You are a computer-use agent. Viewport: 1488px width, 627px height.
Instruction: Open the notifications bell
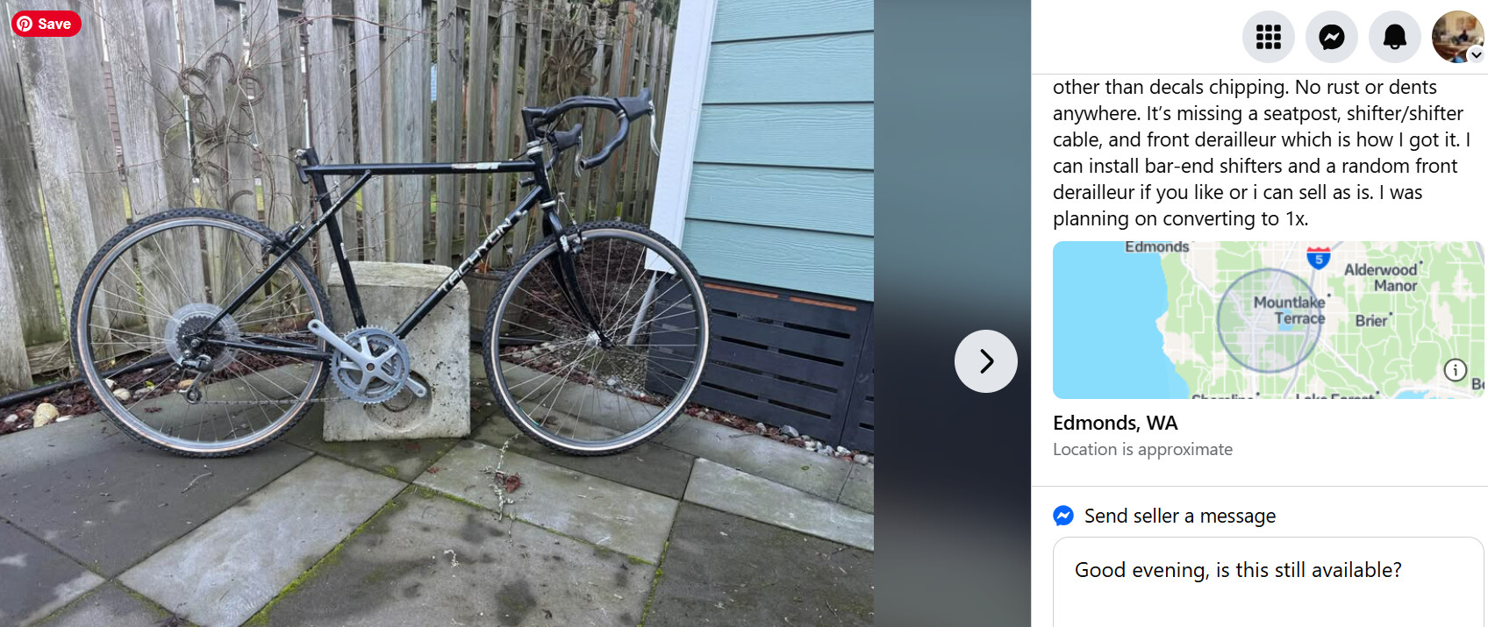pyautogui.click(x=1395, y=37)
